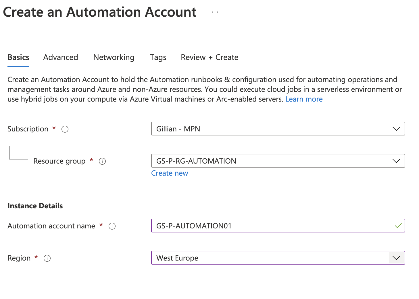Click the Region info tooltip icon
This screenshot has height=299, width=419.
pyautogui.click(x=47, y=258)
